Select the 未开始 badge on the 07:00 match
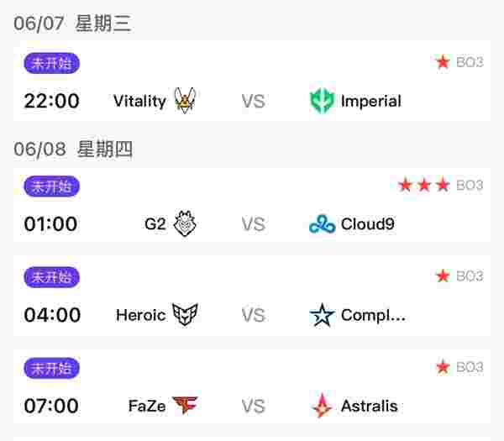 [52, 368]
